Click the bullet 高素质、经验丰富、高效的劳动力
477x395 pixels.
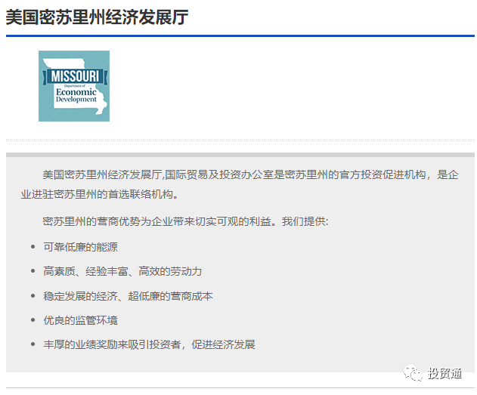point(122,271)
